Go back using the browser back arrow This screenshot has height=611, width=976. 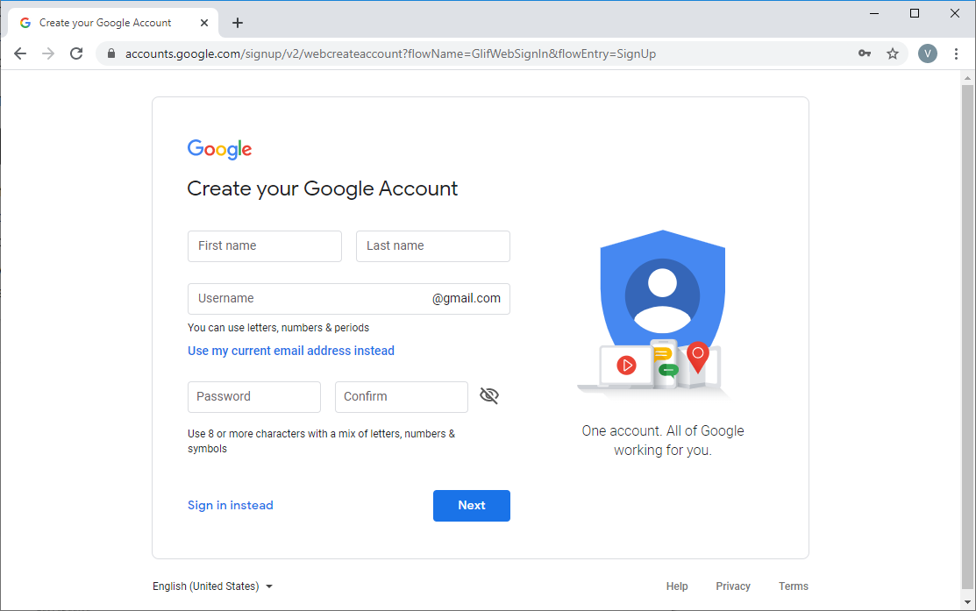coord(20,53)
